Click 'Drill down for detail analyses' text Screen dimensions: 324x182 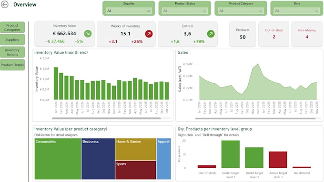click(56, 135)
